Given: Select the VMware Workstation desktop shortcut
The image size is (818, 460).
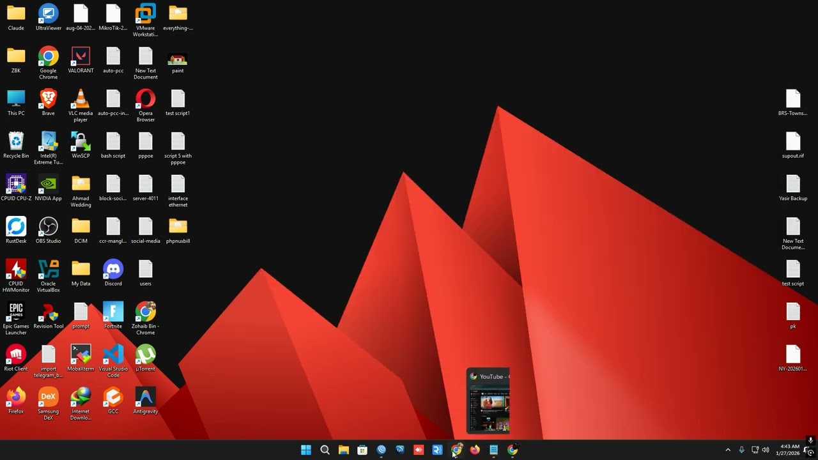Looking at the screenshot, I should 146,20.
